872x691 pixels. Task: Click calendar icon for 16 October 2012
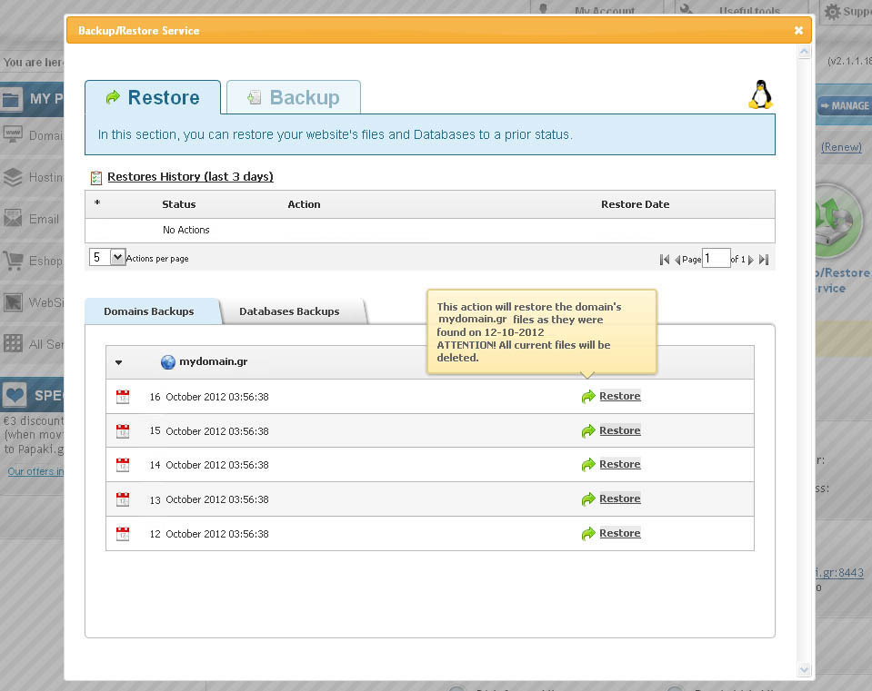123,397
